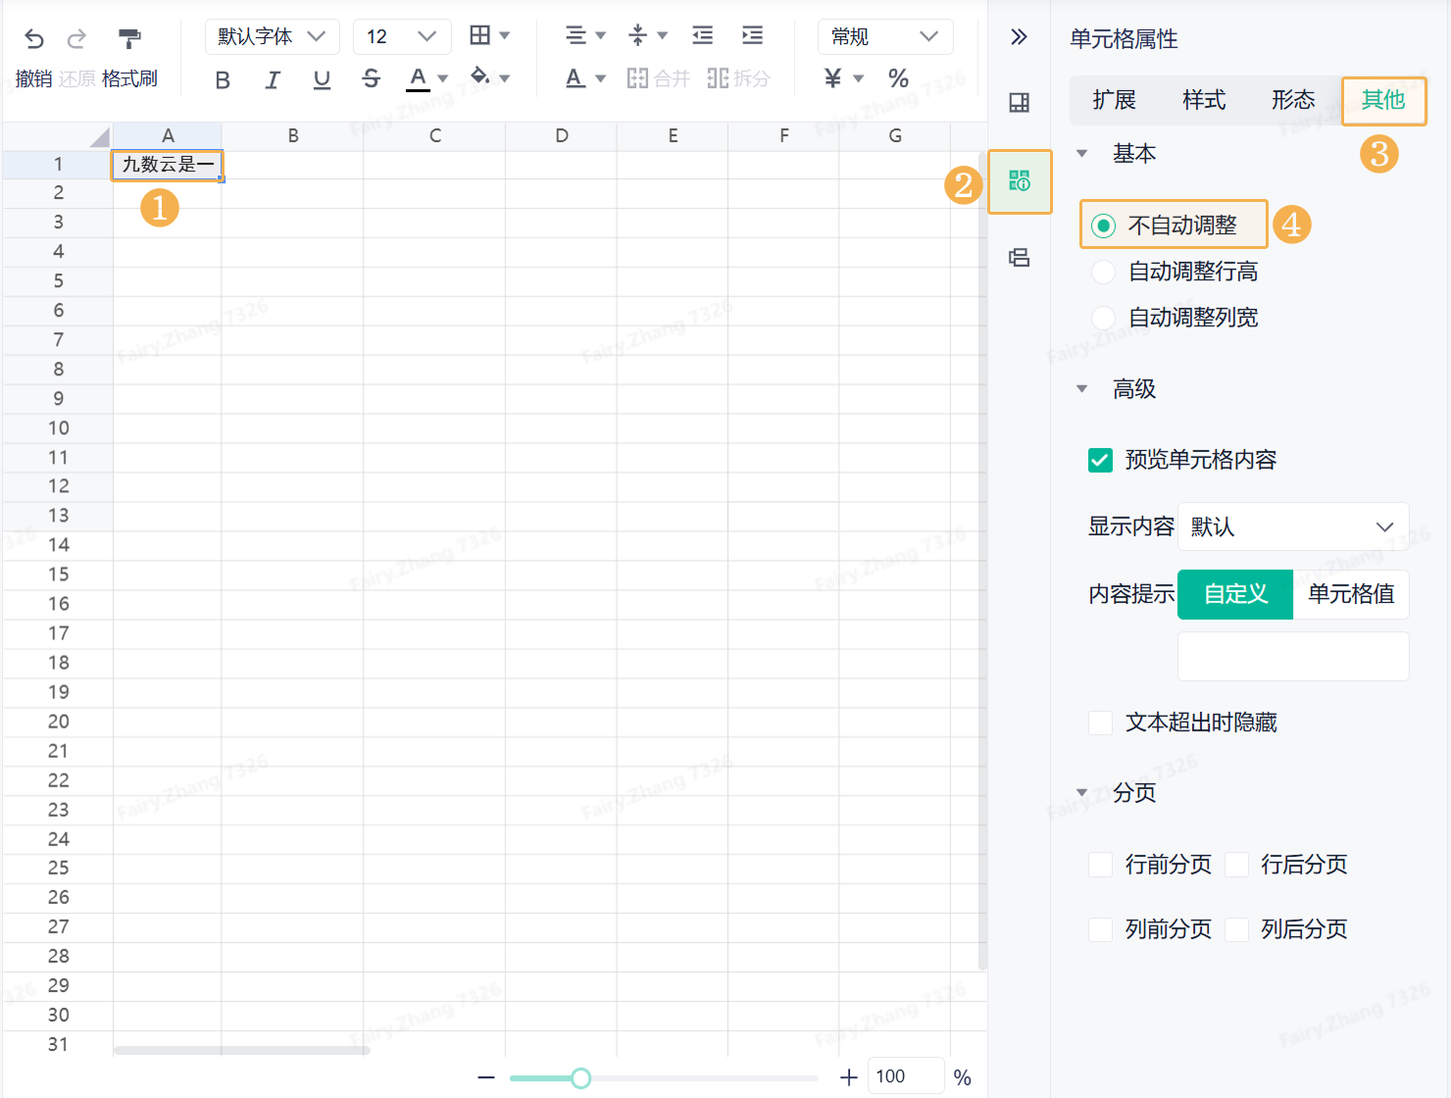
Task: Open the cell borders icon
Action: [480, 35]
